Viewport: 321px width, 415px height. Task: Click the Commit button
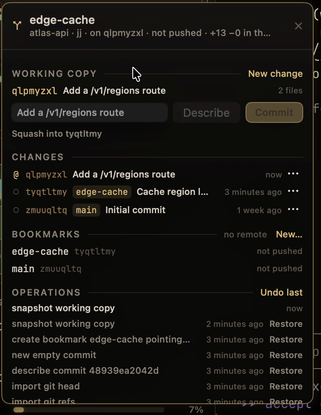pos(274,112)
